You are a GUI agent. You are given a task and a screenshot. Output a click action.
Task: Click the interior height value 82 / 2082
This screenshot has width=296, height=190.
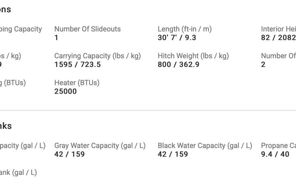pos(279,38)
